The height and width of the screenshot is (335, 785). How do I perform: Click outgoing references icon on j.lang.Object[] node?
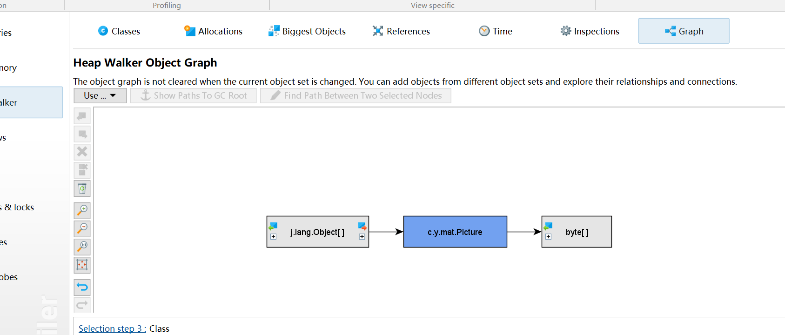362,227
